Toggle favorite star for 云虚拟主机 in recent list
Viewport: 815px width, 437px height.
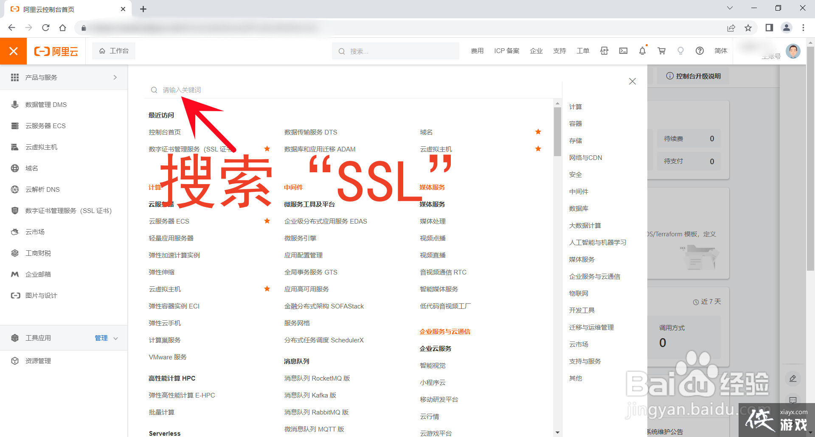pyautogui.click(x=538, y=149)
